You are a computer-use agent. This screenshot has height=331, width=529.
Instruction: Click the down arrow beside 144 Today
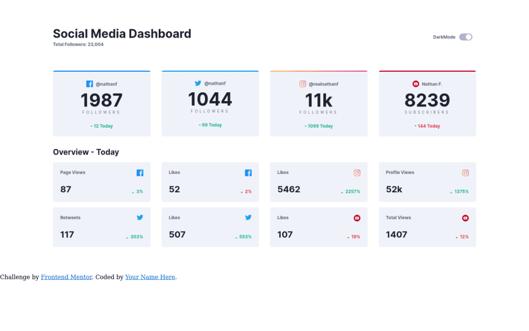416,126
